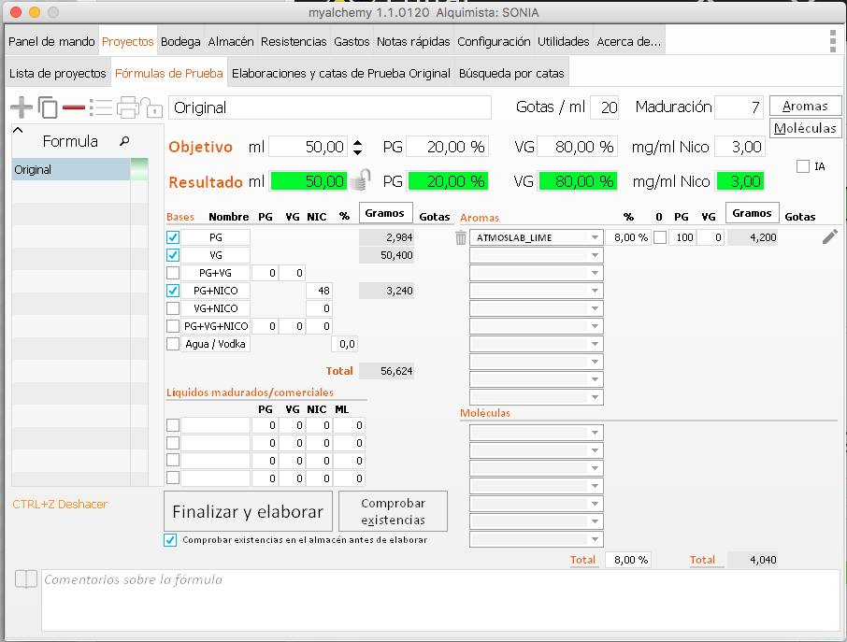847x642 pixels.
Task: Print the formula with printer icon
Action: click(128, 107)
